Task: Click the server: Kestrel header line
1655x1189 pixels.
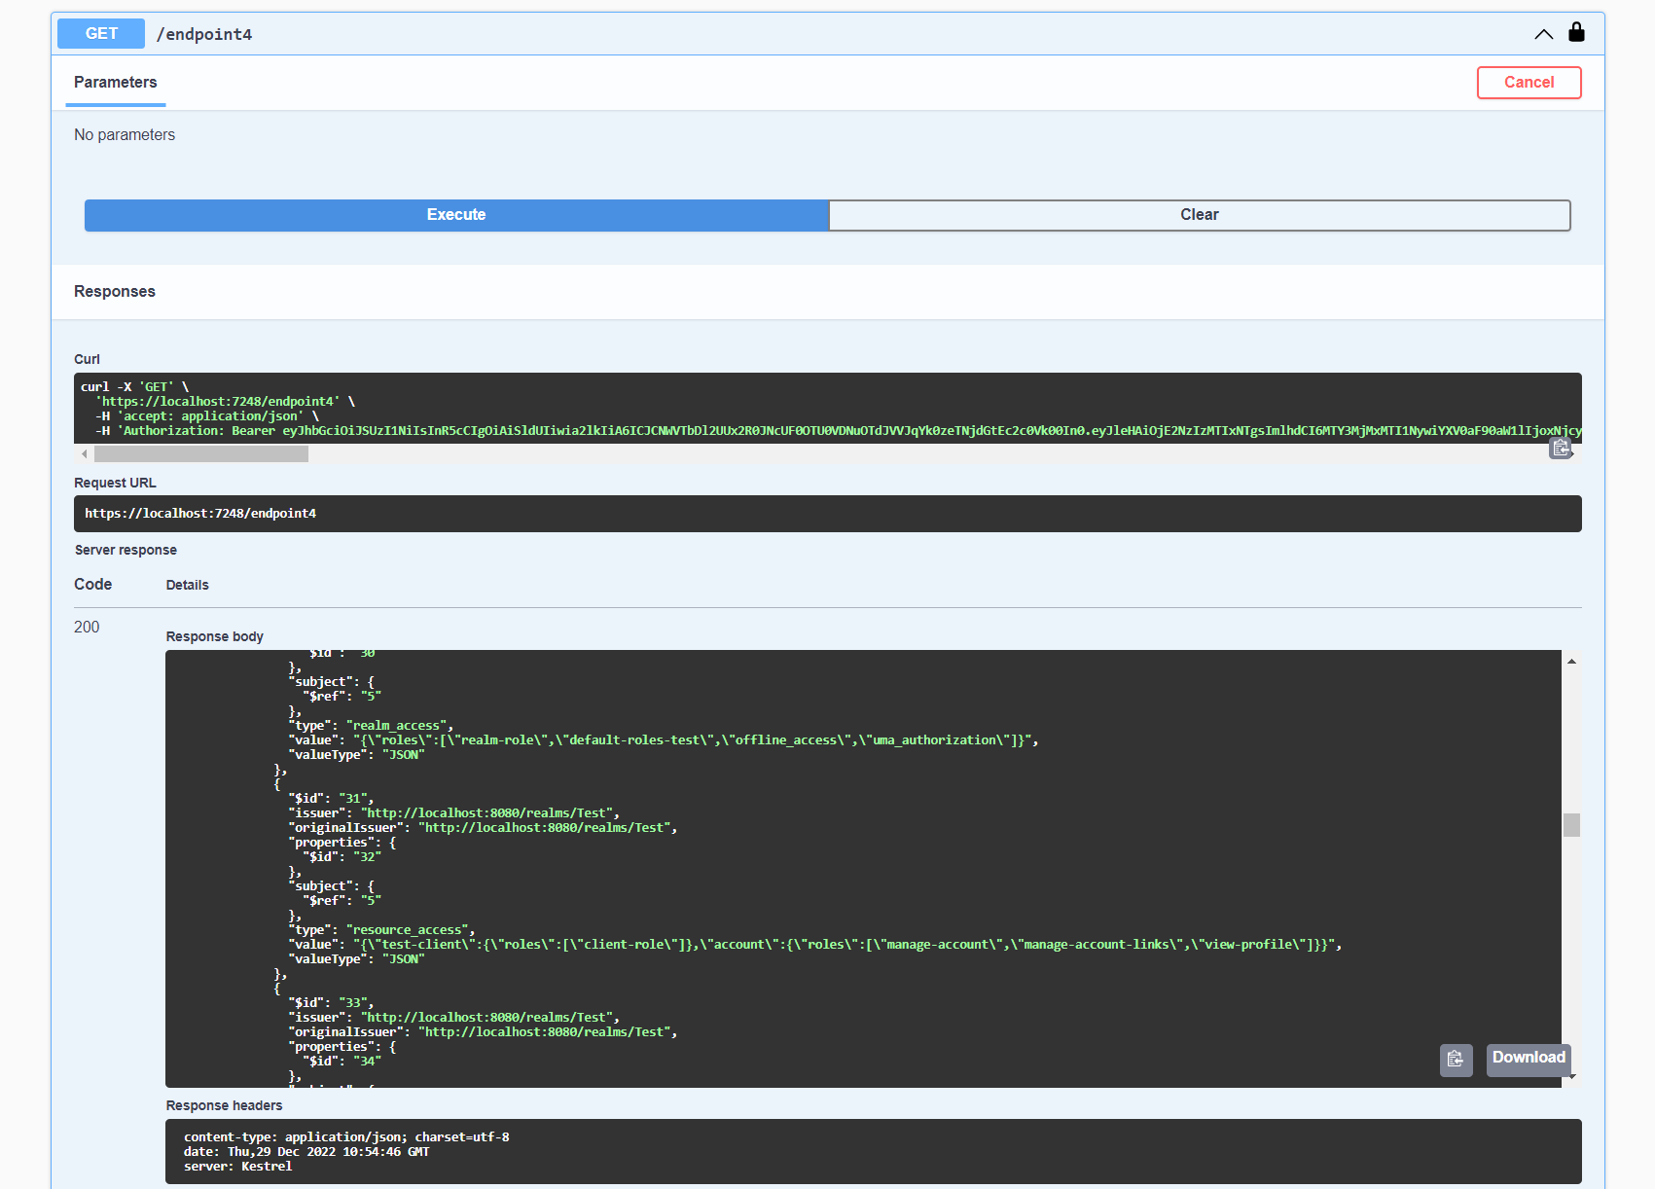Action: tap(237, 1167)
